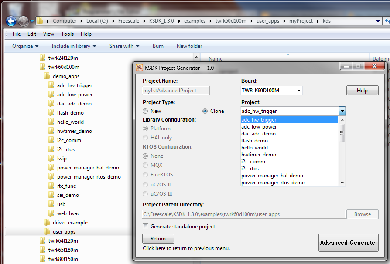This screenshot has width=390, height=264.
Task: Select the MQX RTOS radio button
Action: click(145, 165)
